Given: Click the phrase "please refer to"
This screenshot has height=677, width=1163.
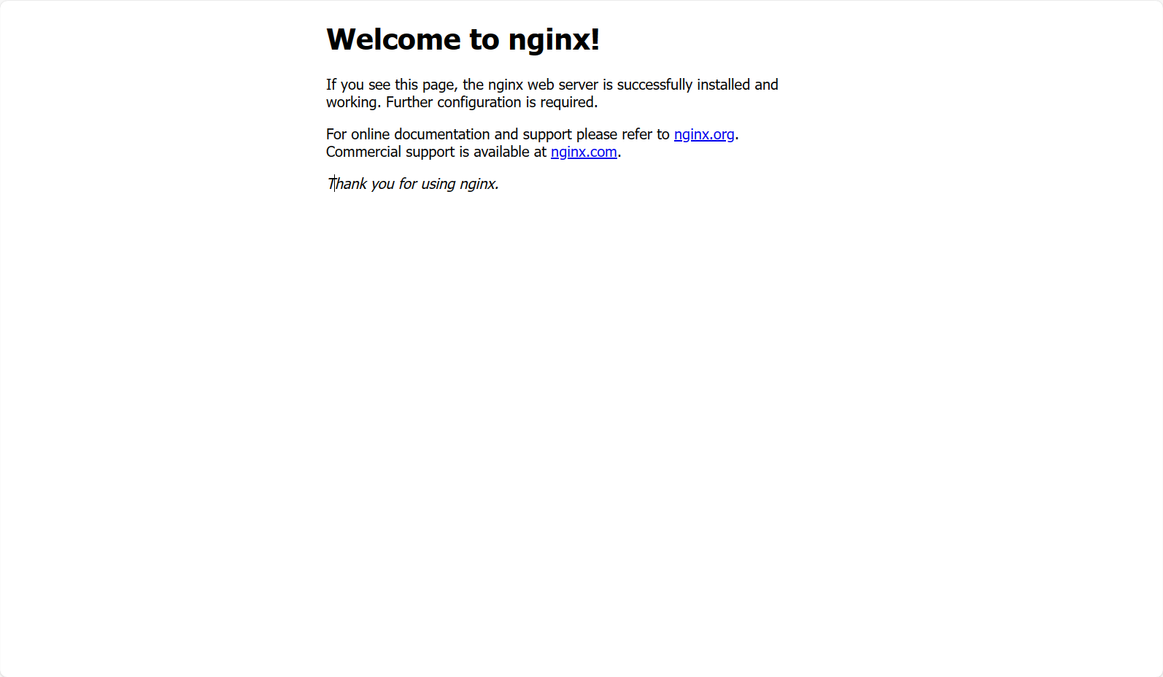Looking at the screenshot, I should [x=623, y=135].
